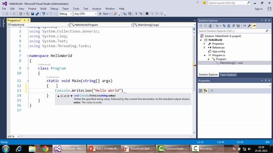
Task: Toggle auto hide pin on Properties panel
Action: click(x=265, y=81)
